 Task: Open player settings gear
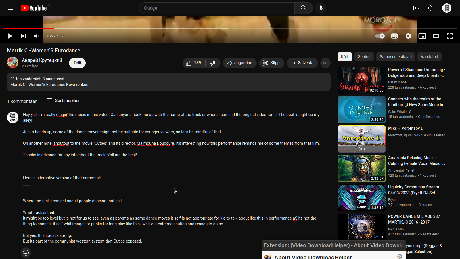click(x=408, y=36)
